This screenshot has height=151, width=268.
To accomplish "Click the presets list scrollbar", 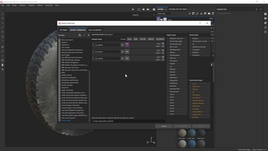I will click(x=89, y=96).
